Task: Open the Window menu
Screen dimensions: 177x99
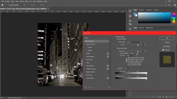Action: point(40,1)
